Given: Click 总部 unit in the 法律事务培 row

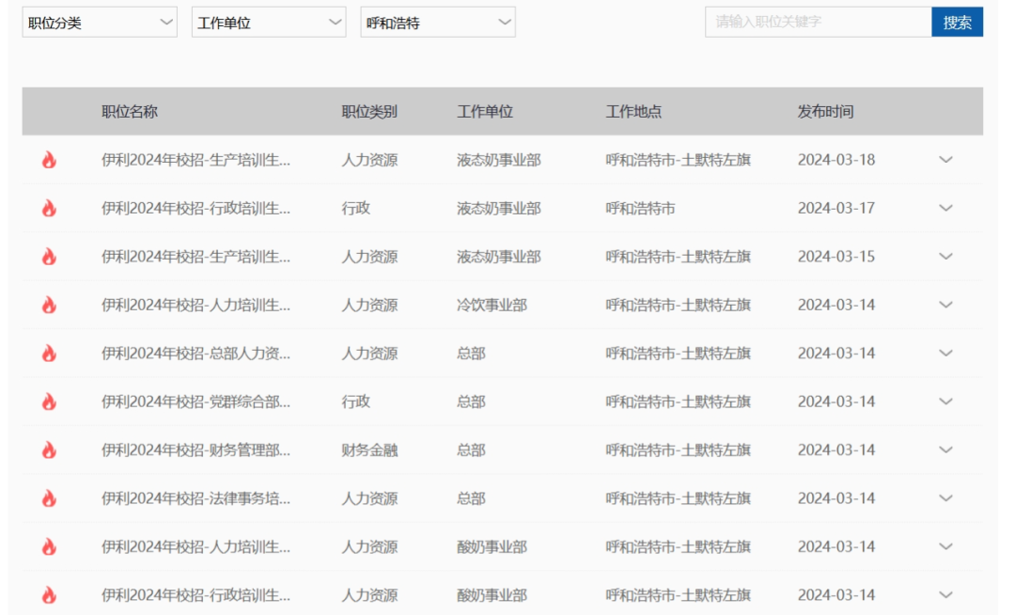Looking at the screenshot, I should point(471,498).
